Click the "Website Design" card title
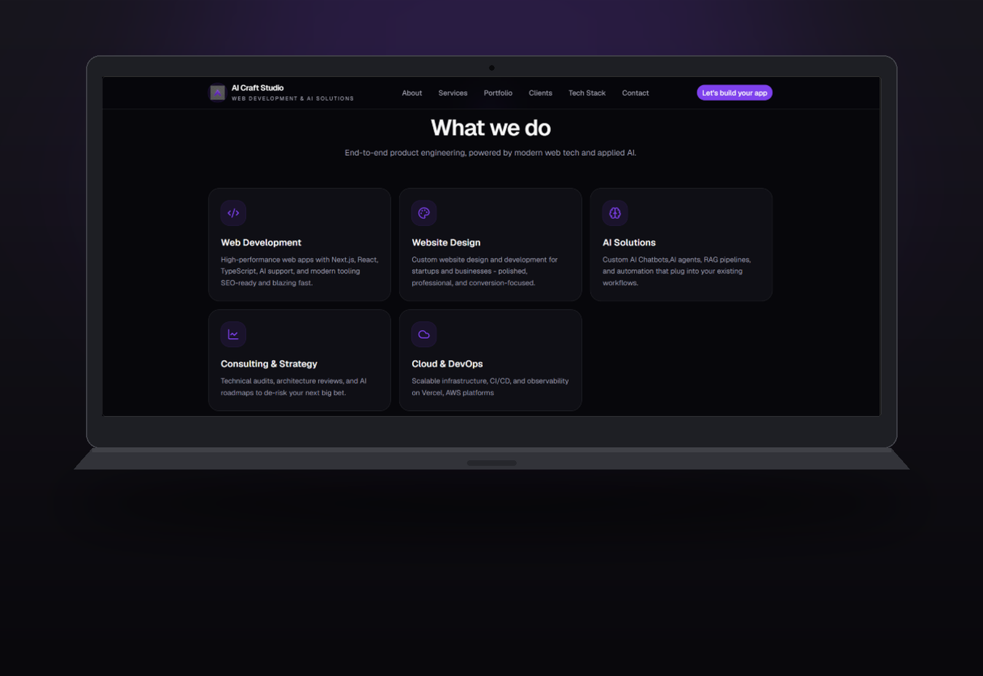Viewport: 983px width, 676px height. click(446, 243)
